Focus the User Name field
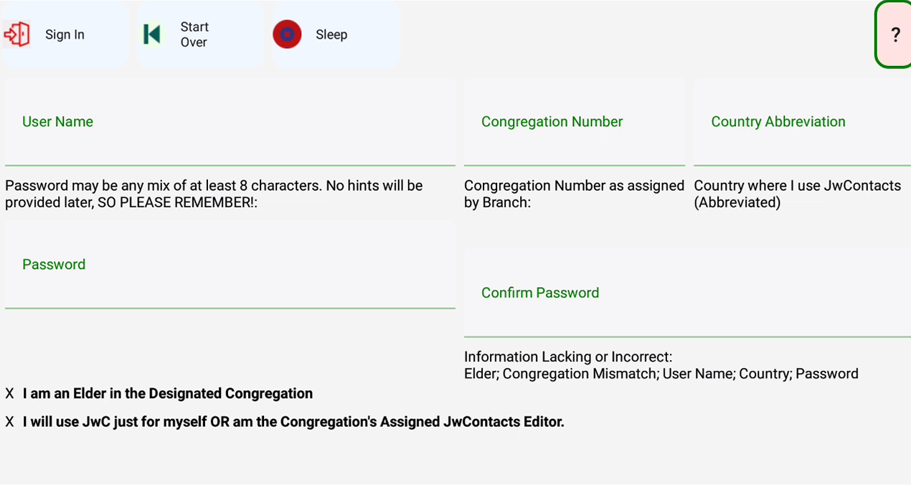Image resolution: width=911 pixels, height=485 pixels. (x=230, y=122)
